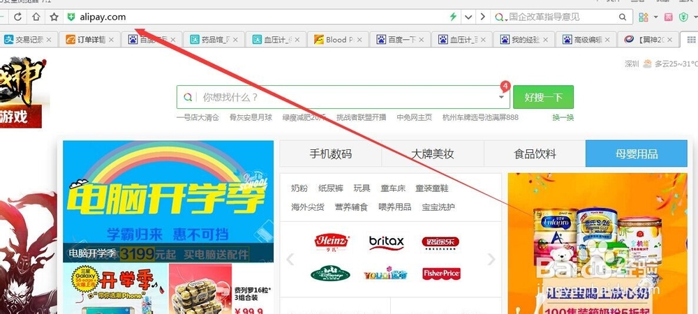Viewport: 698px width, 314px height.
Task: Open the colorful extensions grid icon
Action: (x=644, y=17)
